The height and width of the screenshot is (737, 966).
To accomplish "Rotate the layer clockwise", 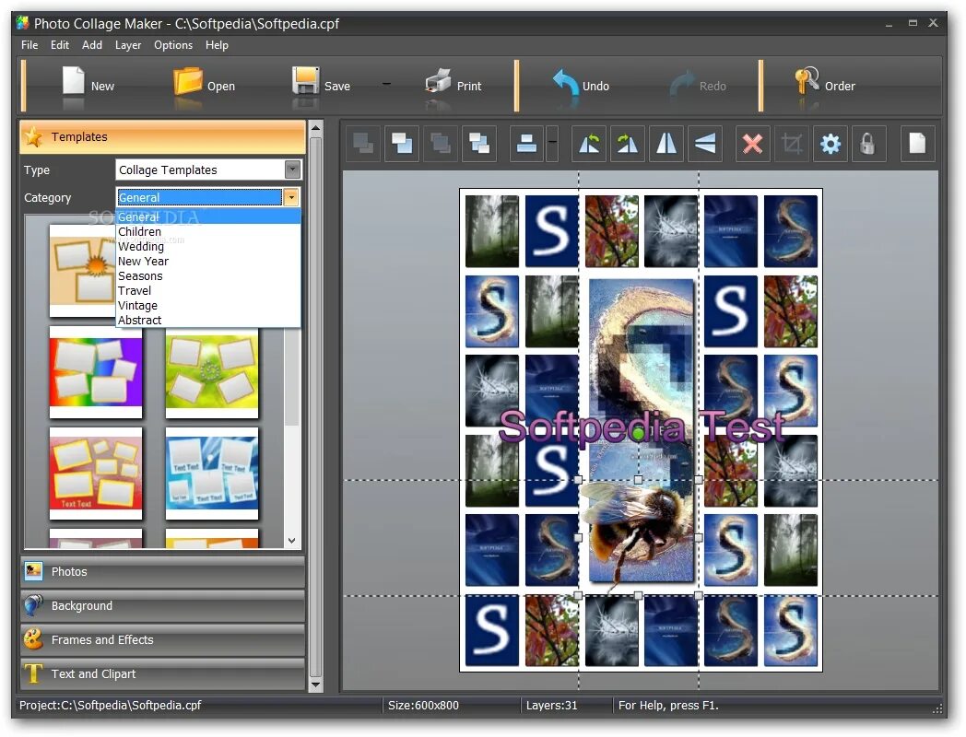I will coord(627,144).
